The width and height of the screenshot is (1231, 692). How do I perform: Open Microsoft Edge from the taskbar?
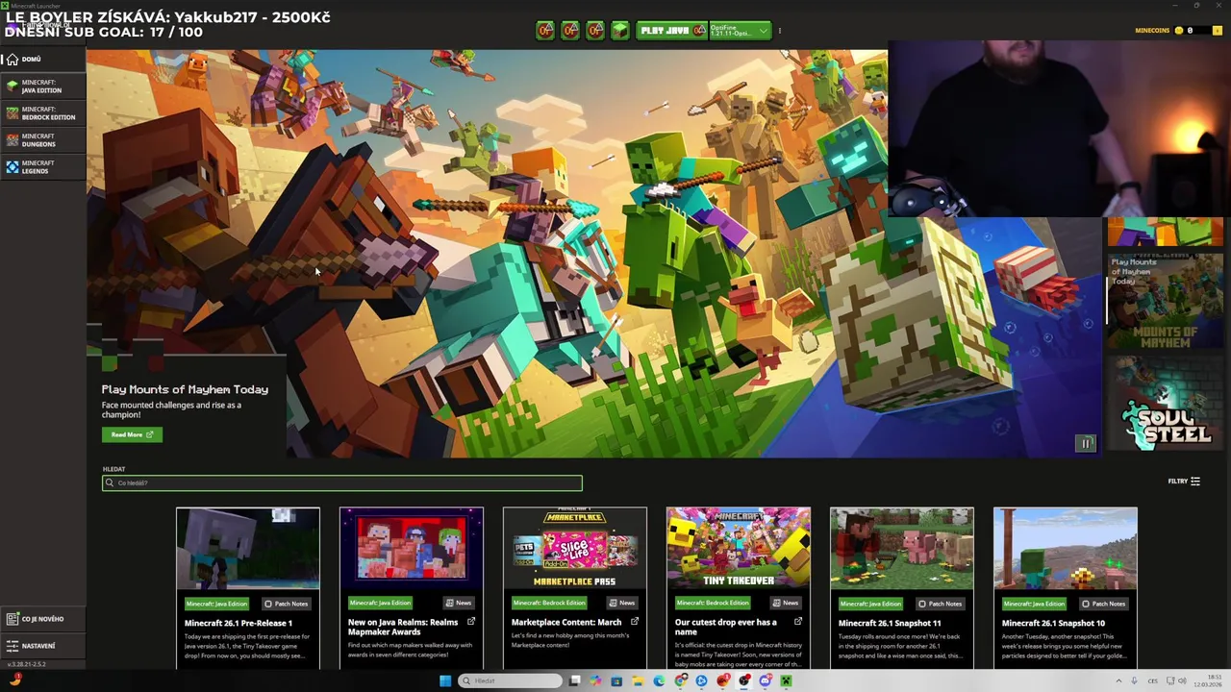point(659,680)
